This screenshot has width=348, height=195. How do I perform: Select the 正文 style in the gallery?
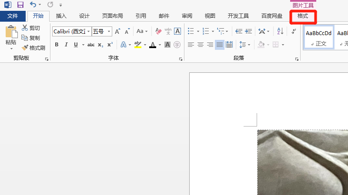tap(318, 37)
